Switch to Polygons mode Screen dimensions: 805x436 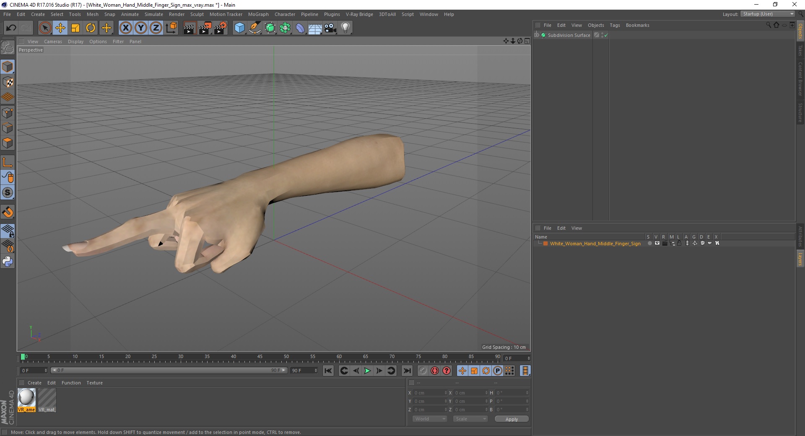8,143
